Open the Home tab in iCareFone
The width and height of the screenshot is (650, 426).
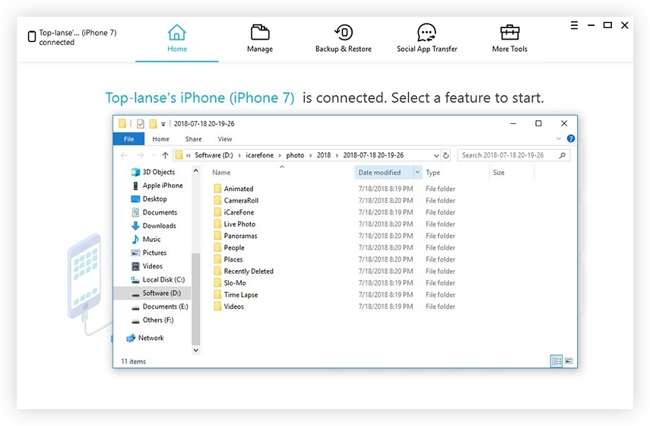[177, 39]
